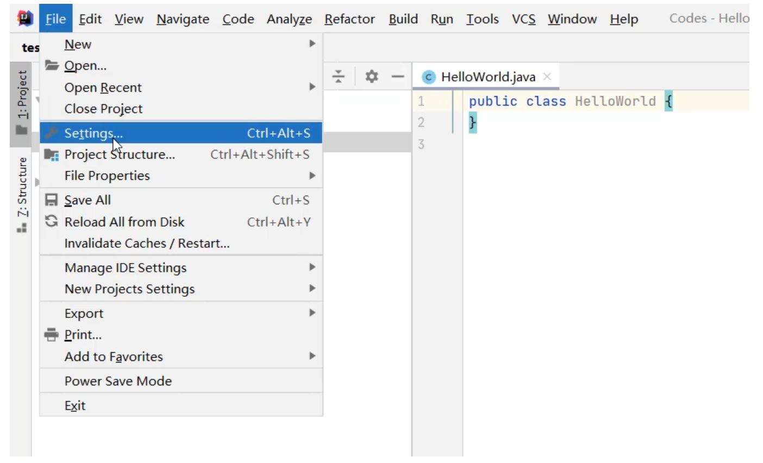Click the printer icon beside Print
The width and height of the screenshot is (763, 463).
[x=52, y=335]
